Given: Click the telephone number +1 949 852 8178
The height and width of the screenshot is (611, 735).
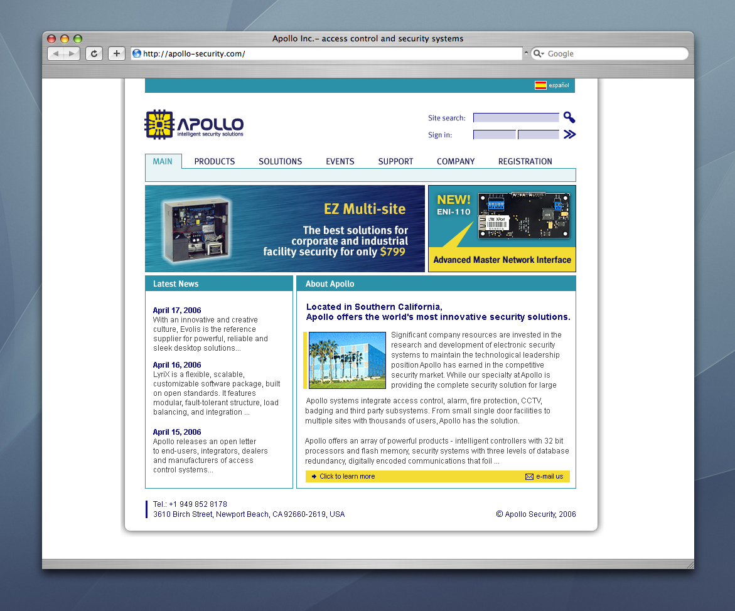Looking at the screenshot, I should (198, 504).
